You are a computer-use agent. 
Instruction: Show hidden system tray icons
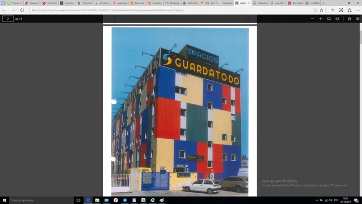(x=317, y=200)
